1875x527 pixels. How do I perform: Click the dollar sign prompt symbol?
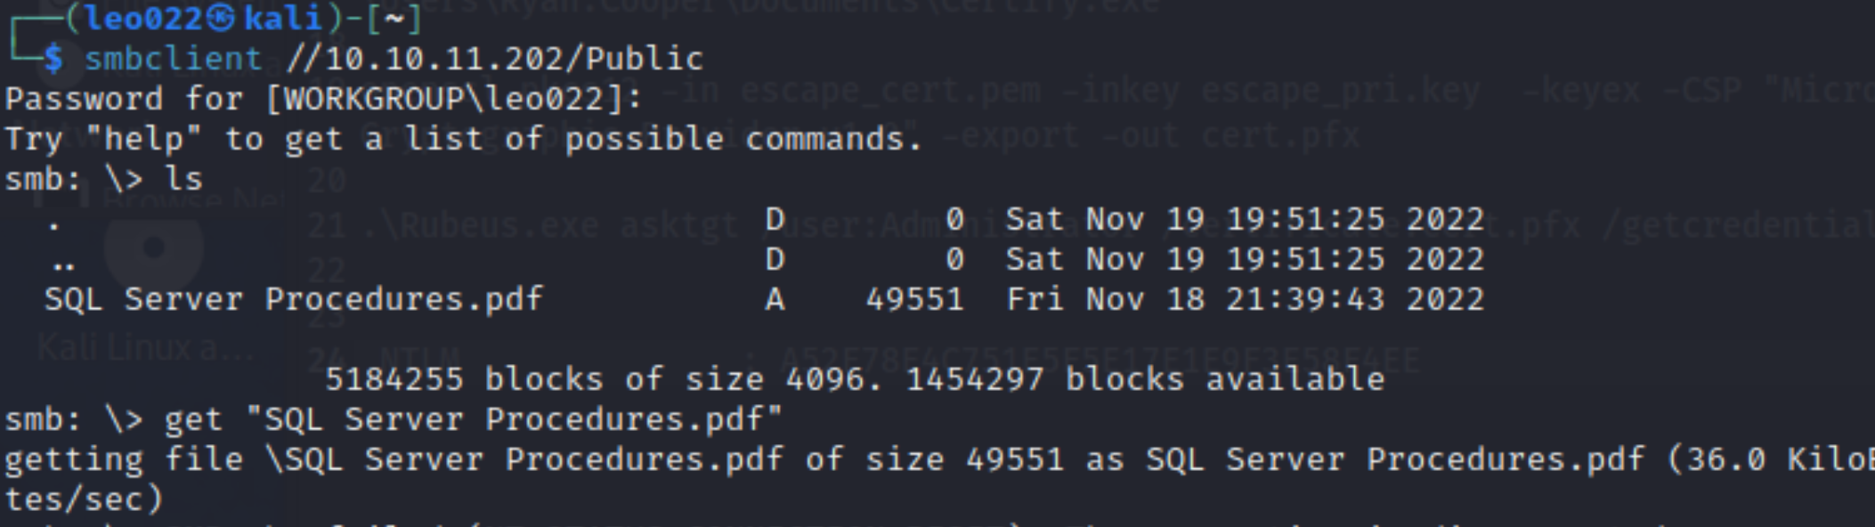(x=53, y=59)
